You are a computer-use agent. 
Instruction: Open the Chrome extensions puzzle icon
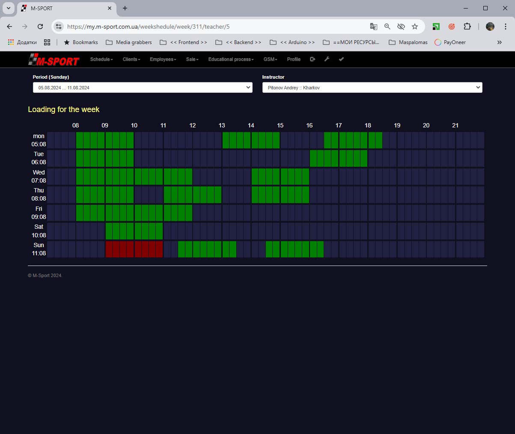pos(467,27)
